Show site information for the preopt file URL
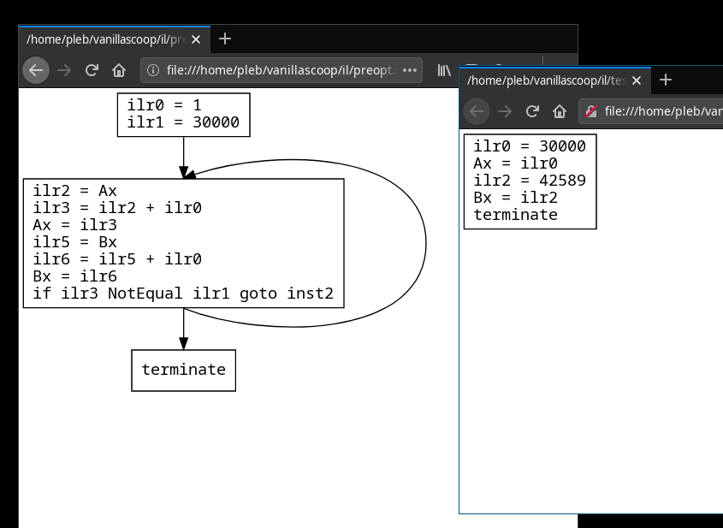Screen dimensions: 723x528 [153, 70]
